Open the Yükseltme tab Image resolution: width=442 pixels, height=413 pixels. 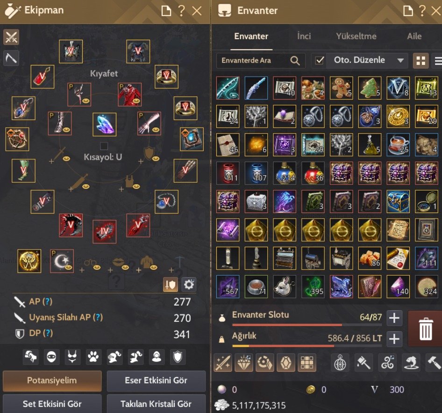click(356, 36)
